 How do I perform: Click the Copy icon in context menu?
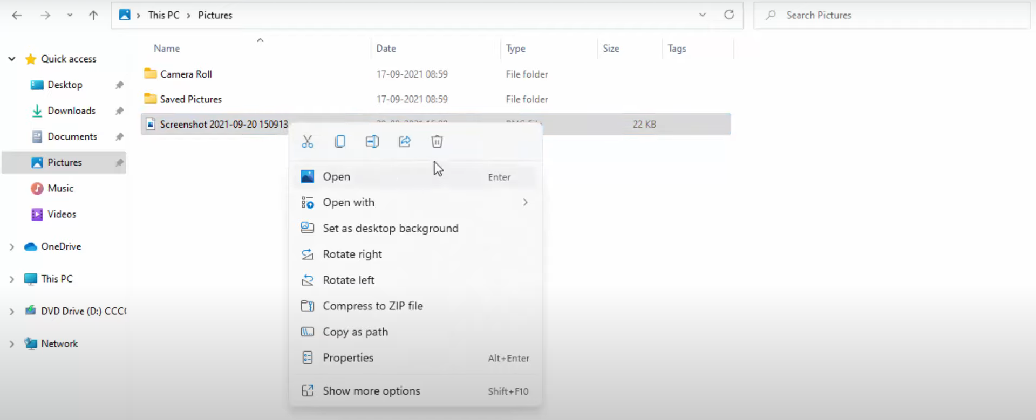pos(340,142)
